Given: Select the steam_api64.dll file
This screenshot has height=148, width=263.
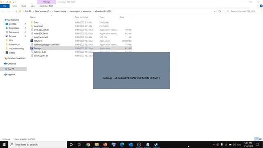Looking at the screenshot, I should coord(41,55).
